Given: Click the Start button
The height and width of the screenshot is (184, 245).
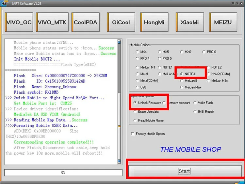Looking at the screenshot, I should pyautogui.click(x=185, y=171).
